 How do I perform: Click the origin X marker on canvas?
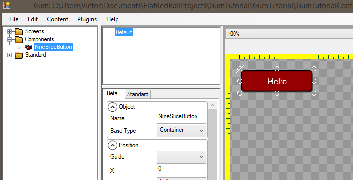tap(240, 69)
